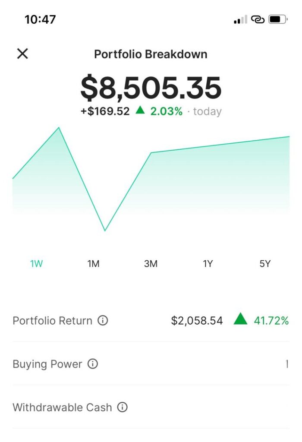The height and width of the screenshot is (442, 302).
Task: Click the green triangle next to 41.72%
Action: click(240, 320)
